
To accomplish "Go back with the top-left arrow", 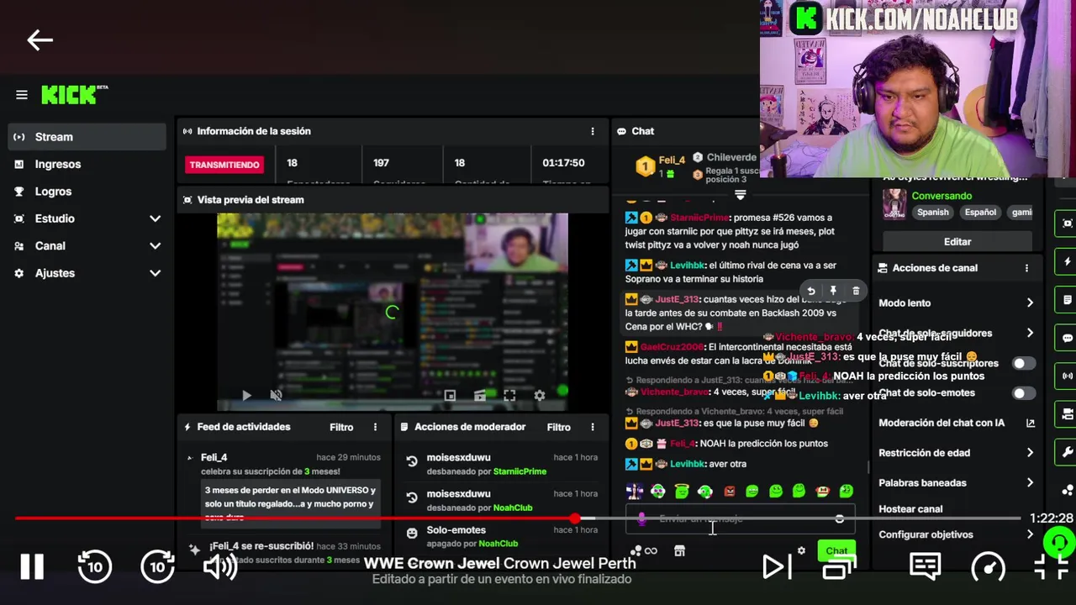I will (40, 39).
